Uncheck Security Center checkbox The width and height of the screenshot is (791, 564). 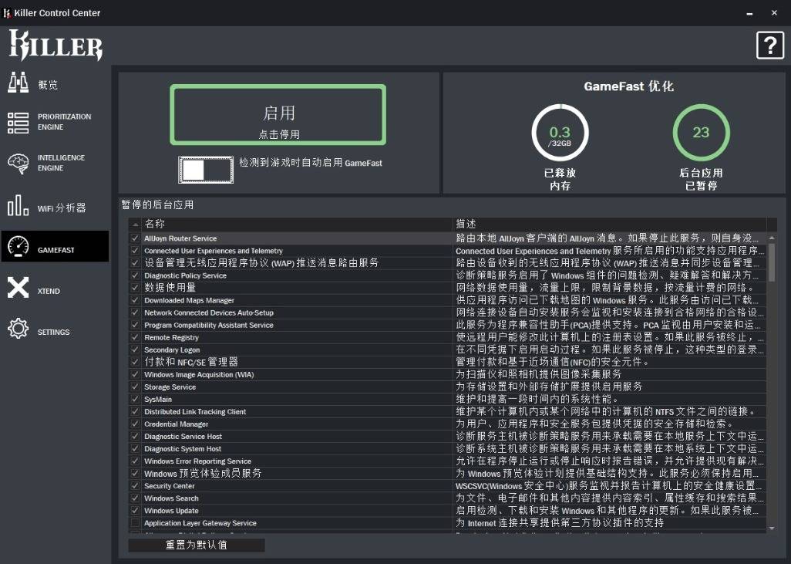pos(135,486)
